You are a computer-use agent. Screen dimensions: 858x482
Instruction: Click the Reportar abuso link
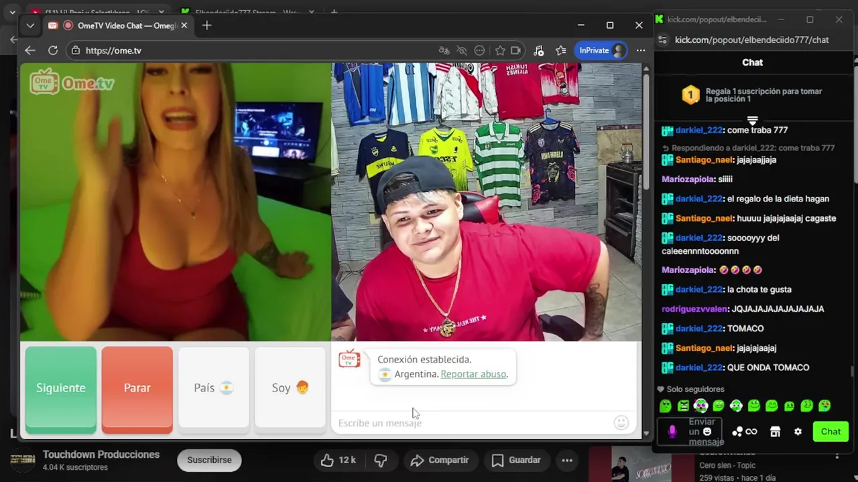tap(473, 374)
